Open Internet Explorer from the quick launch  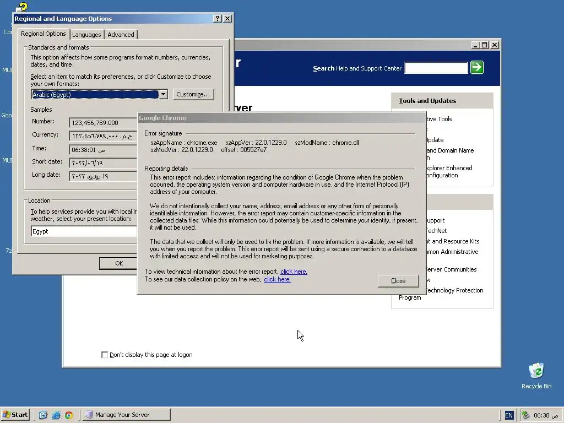[56, 415]
